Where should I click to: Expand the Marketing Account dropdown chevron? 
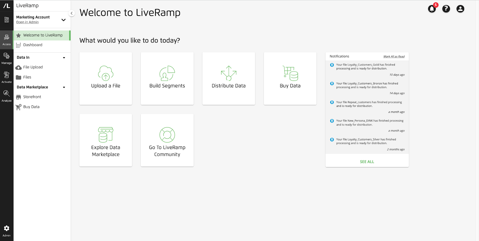coord(63,20)
